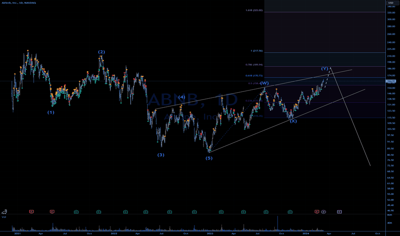Click the 40M volume axis value
This screenshot has width=400, height=236.
coord(390,223)
